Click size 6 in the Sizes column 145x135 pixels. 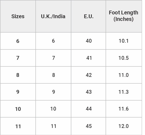(18, 41)
